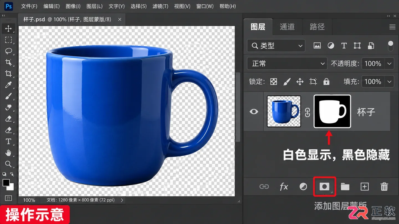Toggle lock position icon

tap(300, 82)
